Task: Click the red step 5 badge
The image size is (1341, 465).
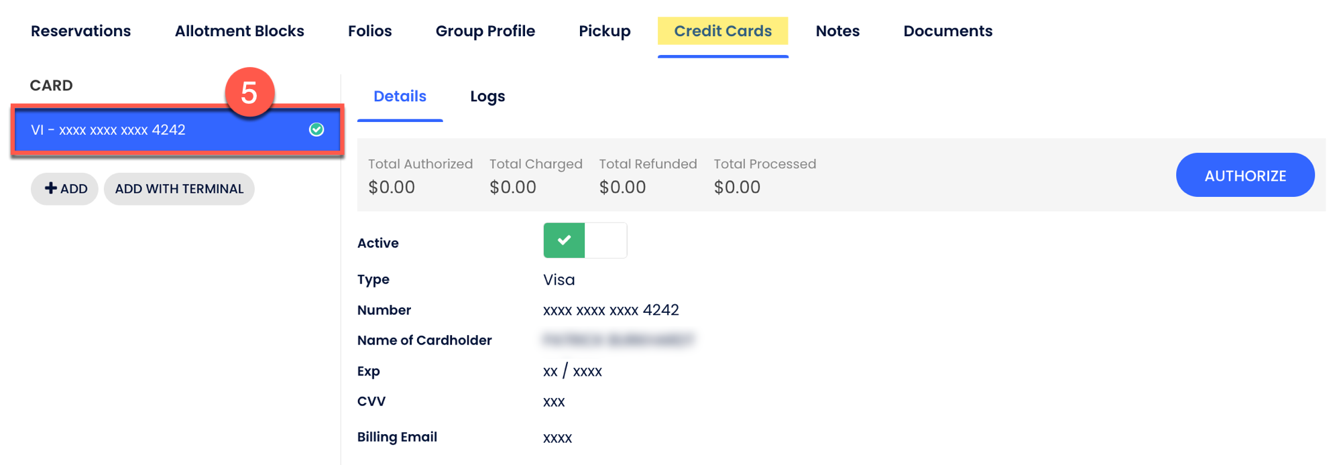Action: click(249, 92)
